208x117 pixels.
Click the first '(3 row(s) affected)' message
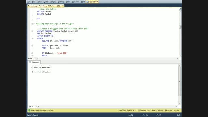click(x=41, y=67)
